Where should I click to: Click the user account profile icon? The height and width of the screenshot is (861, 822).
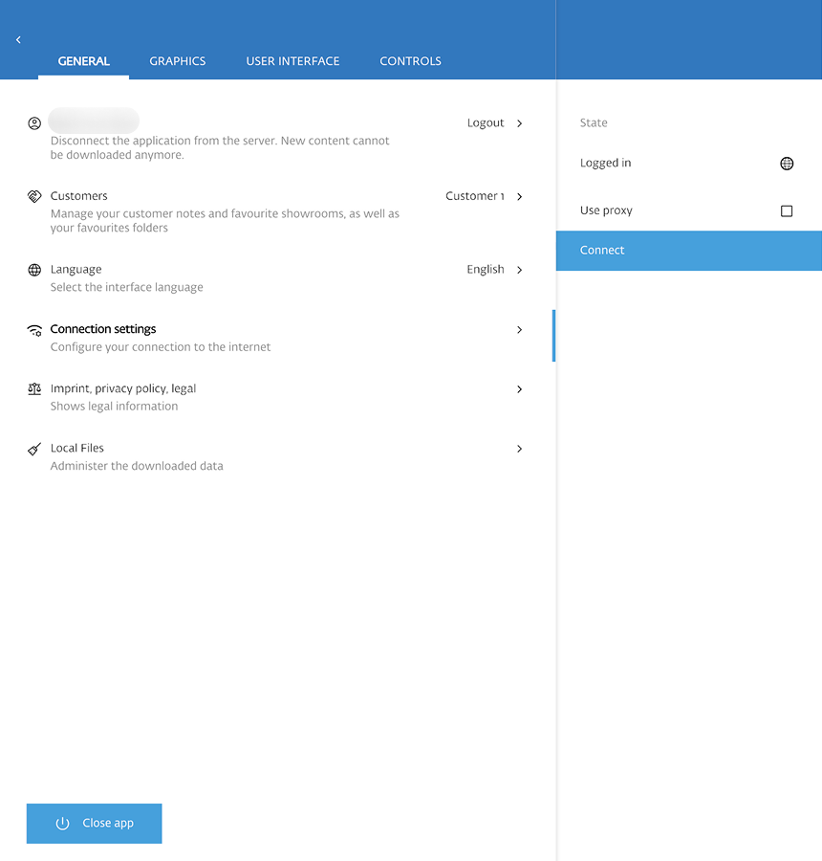[x=34, y=123]
